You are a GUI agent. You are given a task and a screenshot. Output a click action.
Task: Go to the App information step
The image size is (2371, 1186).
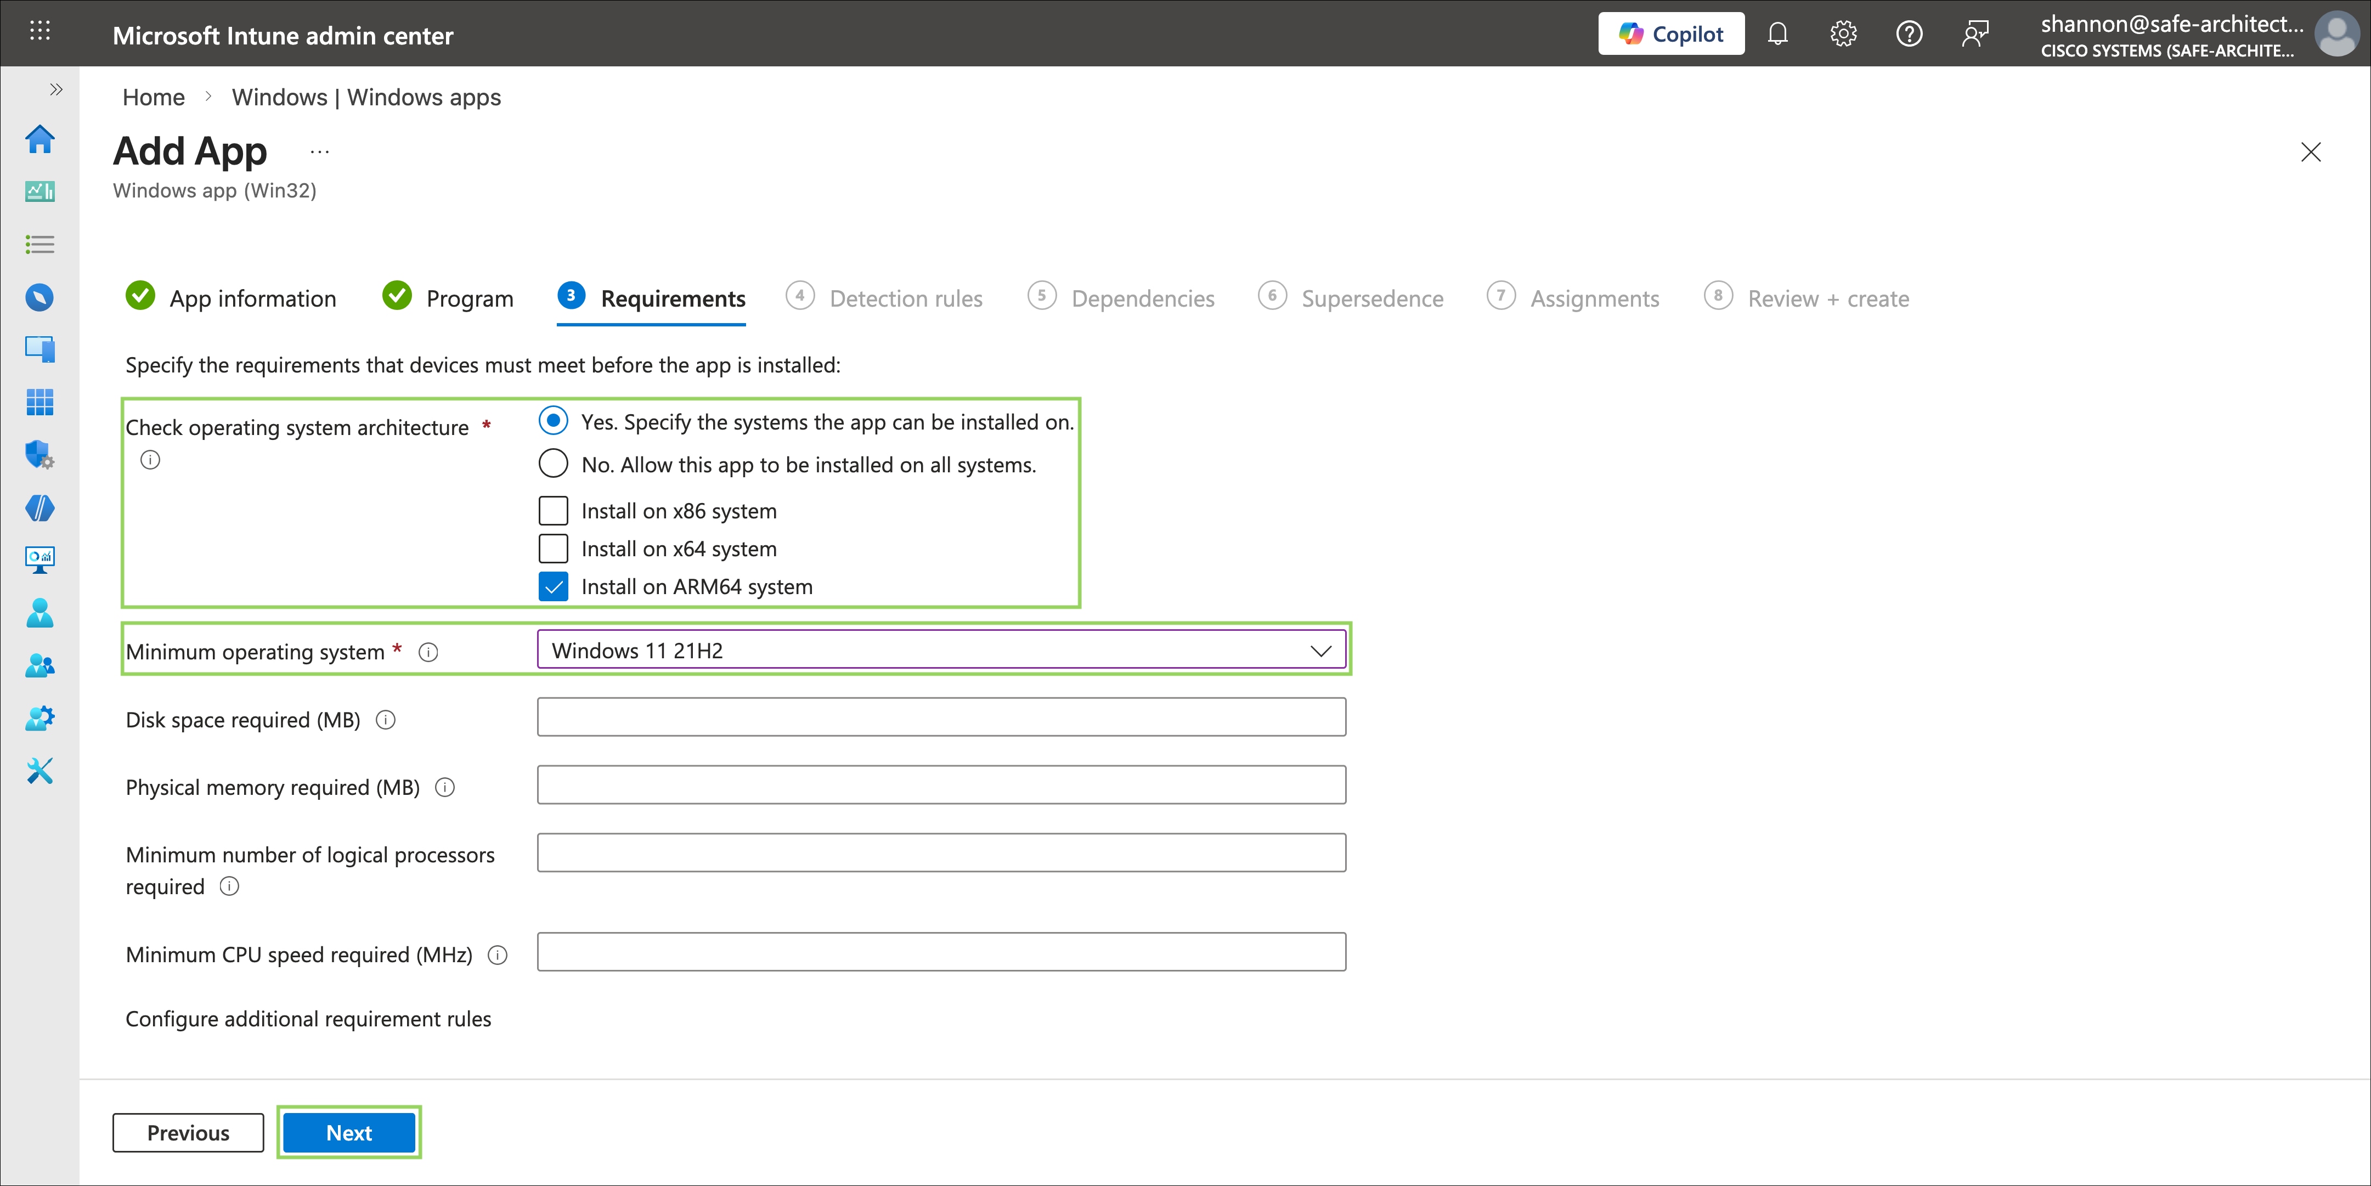tap(231, 298)
